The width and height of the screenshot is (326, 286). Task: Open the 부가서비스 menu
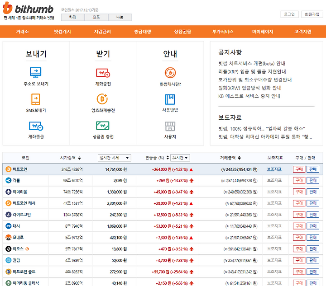[x=223, y=32]
